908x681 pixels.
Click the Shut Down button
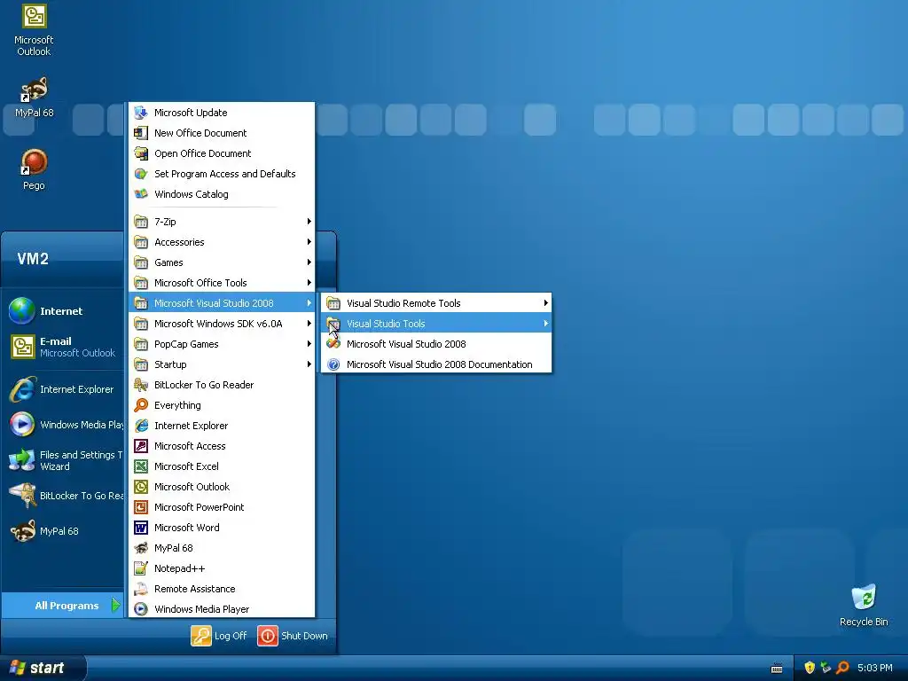[x=293, y=635]
